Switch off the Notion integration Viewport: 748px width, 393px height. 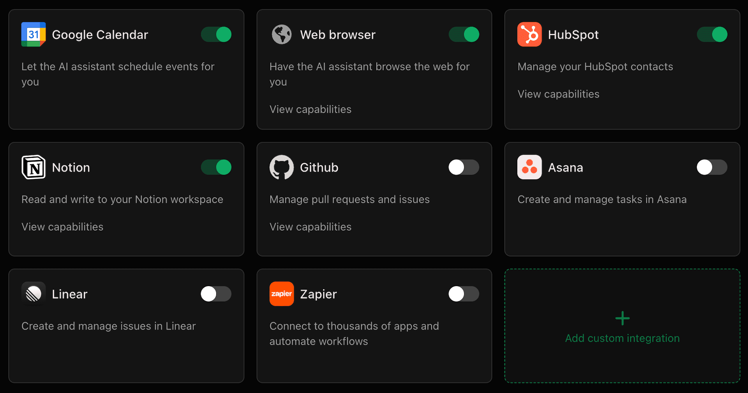coord(216,167)
